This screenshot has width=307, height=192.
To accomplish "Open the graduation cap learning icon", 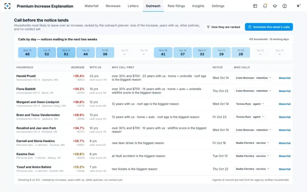I will coord(275,6).
